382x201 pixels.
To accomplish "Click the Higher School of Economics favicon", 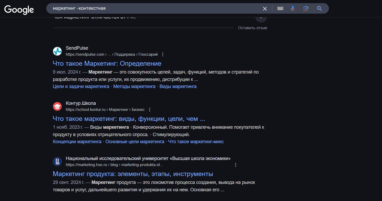I will tap(57, 162).
